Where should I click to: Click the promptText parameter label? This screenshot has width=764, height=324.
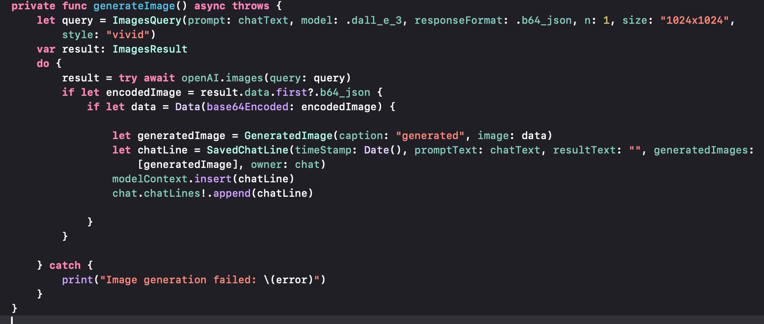pos(446,150)
